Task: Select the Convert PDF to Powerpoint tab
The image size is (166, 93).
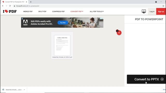Action: pyautogui.click(x=15, y=2)
